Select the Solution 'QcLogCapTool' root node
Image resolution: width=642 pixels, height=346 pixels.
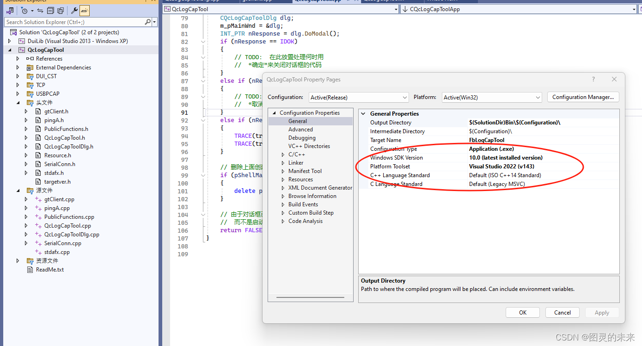[69, 32]
